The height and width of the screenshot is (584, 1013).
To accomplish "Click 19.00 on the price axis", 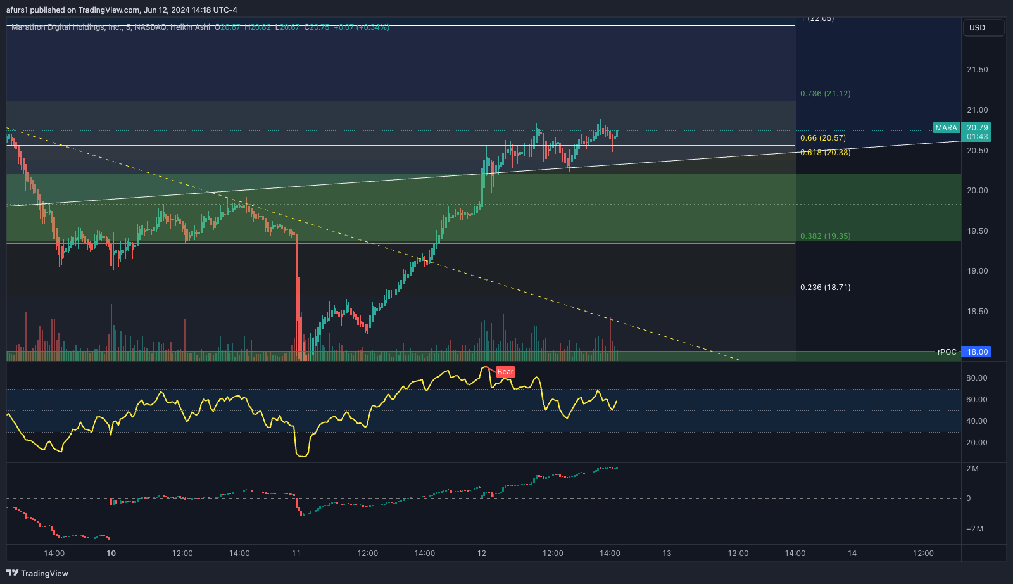I will coord(977,271).
